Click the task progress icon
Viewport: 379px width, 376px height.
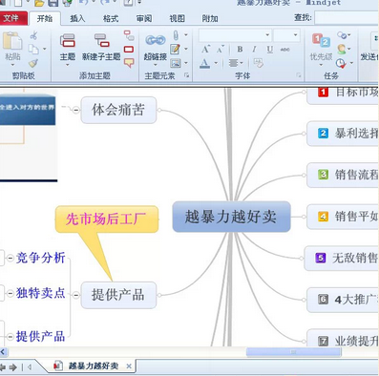point(342,35)
